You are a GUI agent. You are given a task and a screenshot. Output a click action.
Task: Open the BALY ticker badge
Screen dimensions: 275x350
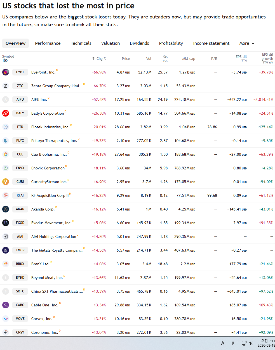(x=20, y=113)
